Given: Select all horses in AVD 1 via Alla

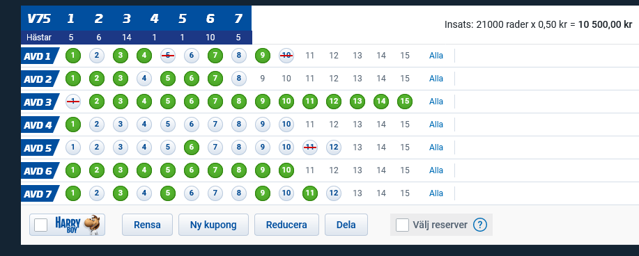Looking at the screenshot, I should [x=436, y=56].
